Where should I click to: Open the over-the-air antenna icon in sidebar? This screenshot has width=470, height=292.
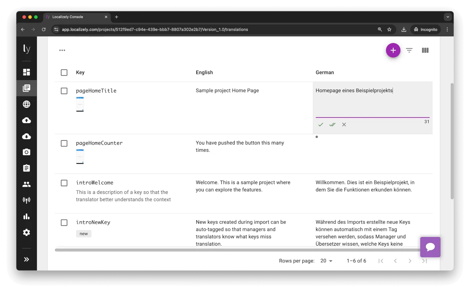[26, 200]
